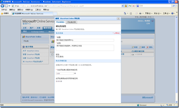Click the storage quota 5.00 GB field

(x=65, y=73)
